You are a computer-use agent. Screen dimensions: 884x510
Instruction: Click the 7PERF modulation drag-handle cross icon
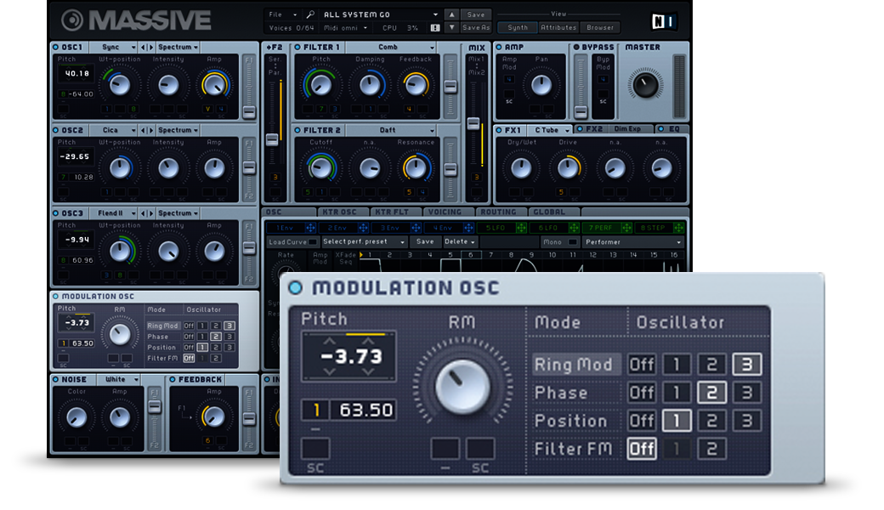[626, 228]
